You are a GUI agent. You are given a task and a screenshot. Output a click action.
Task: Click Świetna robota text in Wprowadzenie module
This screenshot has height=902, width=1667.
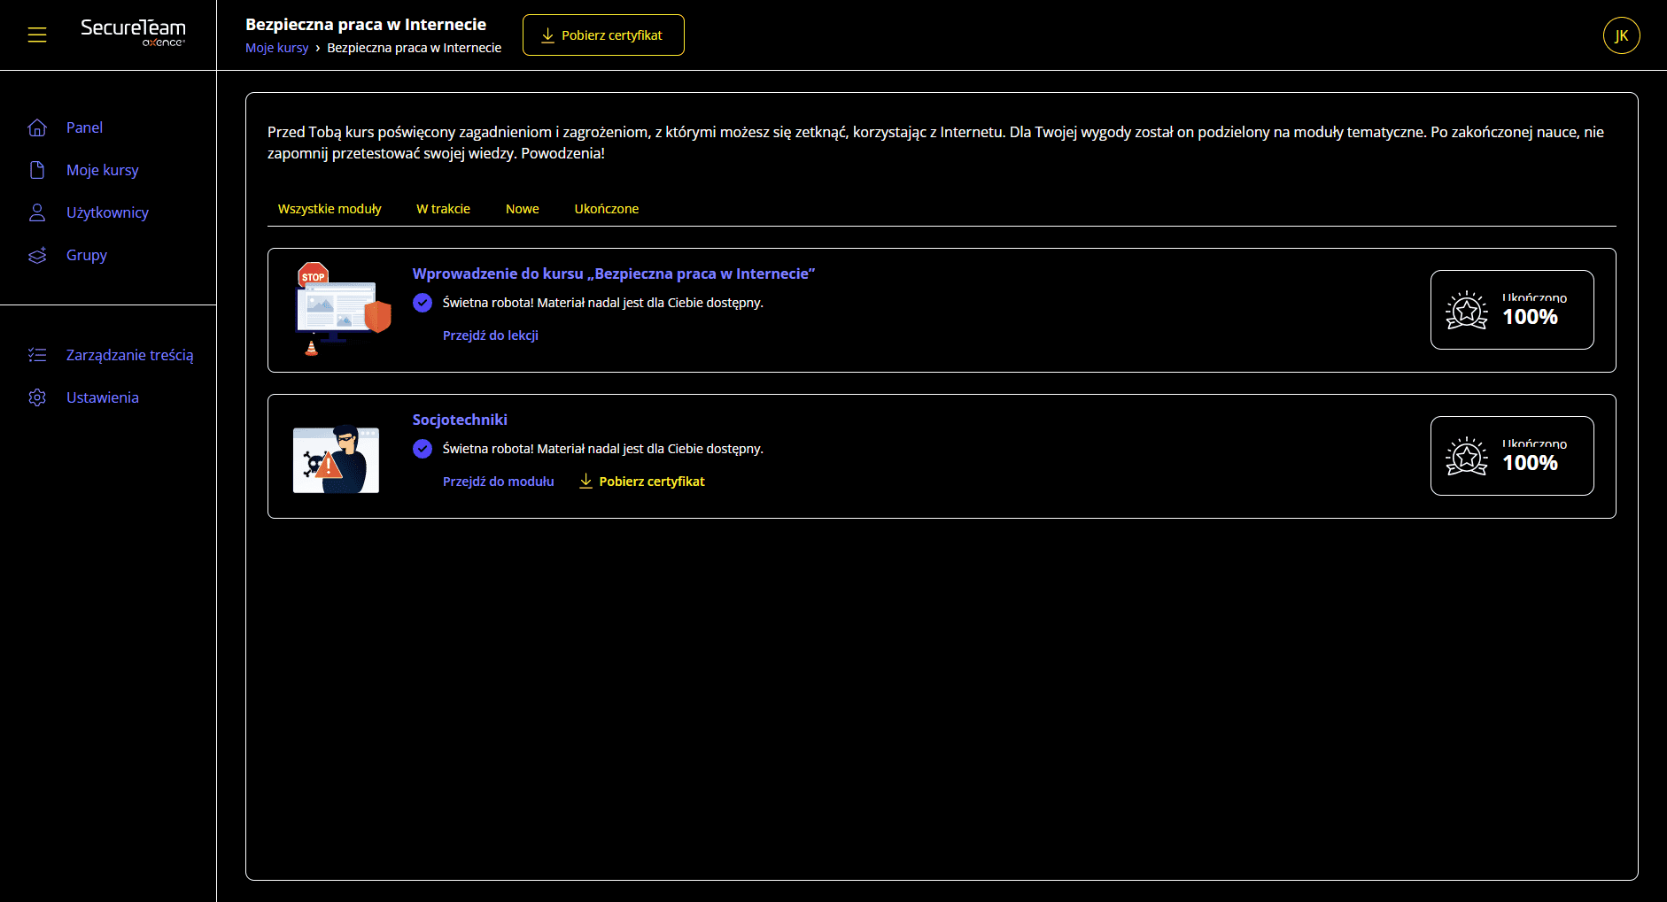pos(602,303)
